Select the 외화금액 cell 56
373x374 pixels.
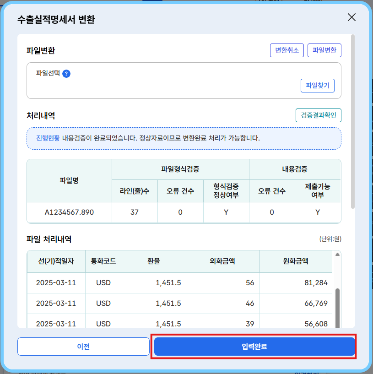[x=222, y=283]
